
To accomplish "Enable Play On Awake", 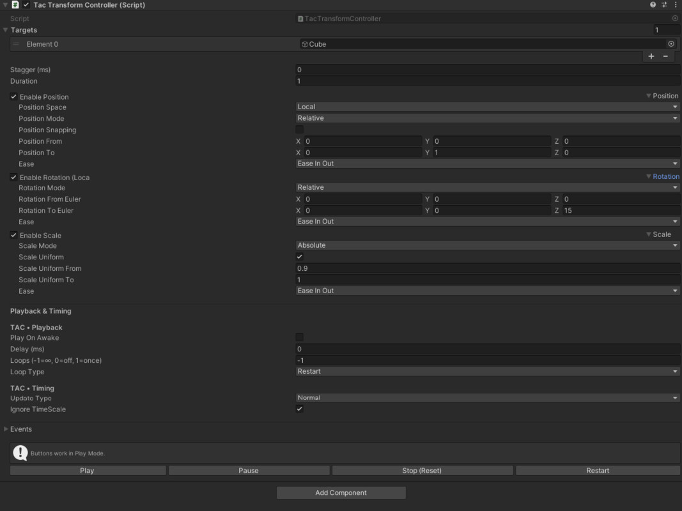I will pos(299,337).
